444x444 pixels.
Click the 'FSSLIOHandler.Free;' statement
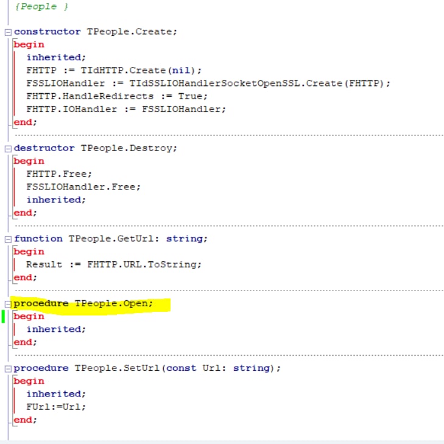(x=83, y=187)
